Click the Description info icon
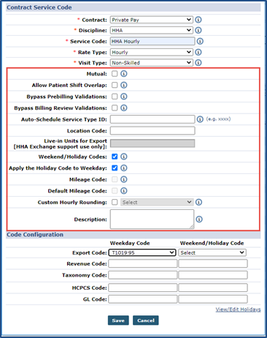Screen dimensions: 267x338 (x=199, y=219)
